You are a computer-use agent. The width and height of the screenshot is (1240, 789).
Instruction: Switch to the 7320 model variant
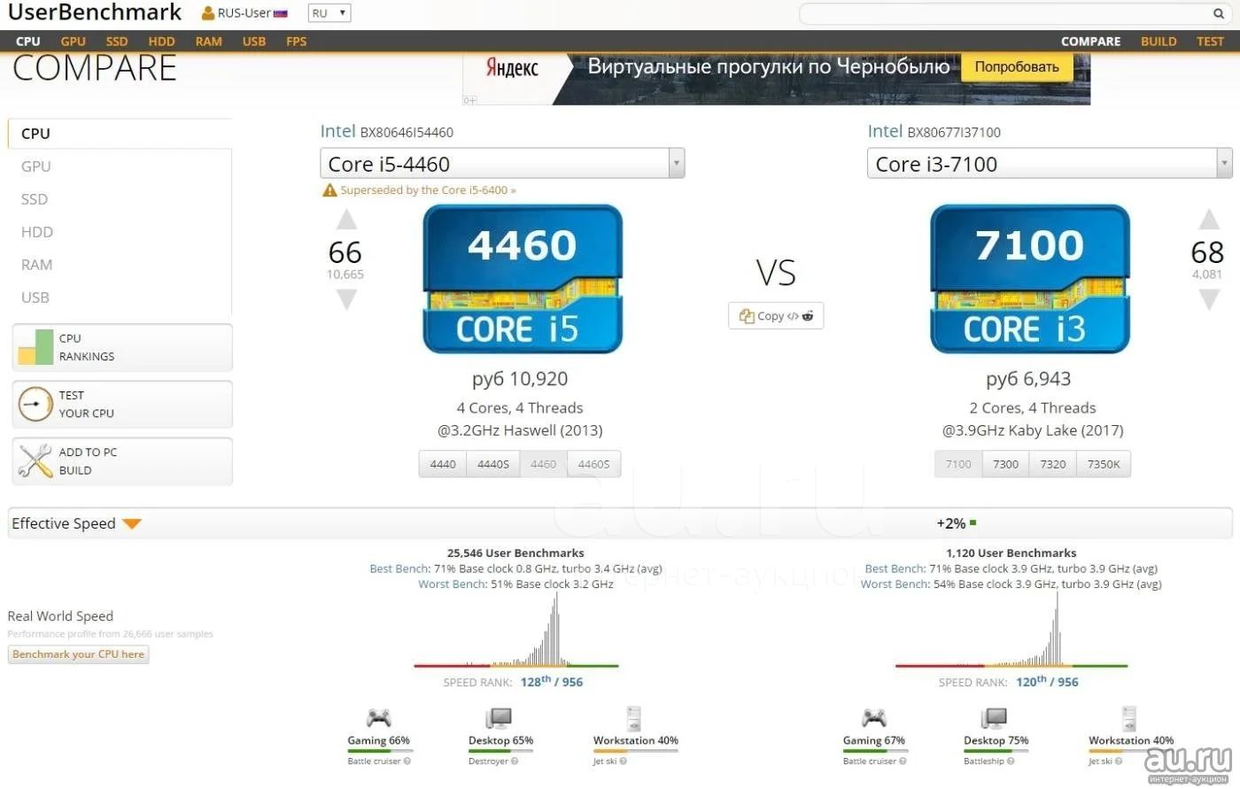(x=1053, y=464)
